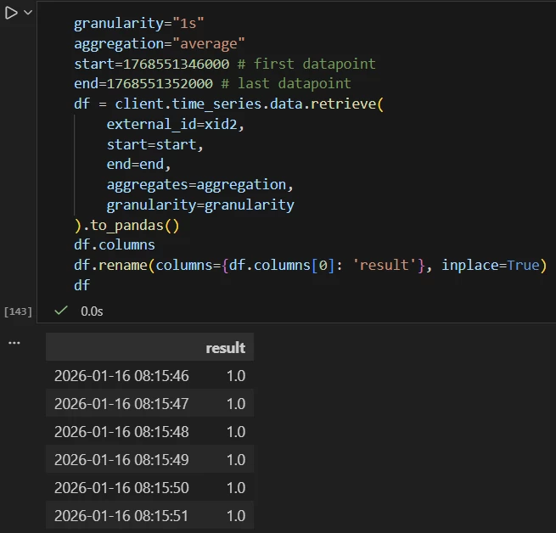Place cursor on the "average" string
This screenshot has height=533, width=556.
click(x=199, y=43)
